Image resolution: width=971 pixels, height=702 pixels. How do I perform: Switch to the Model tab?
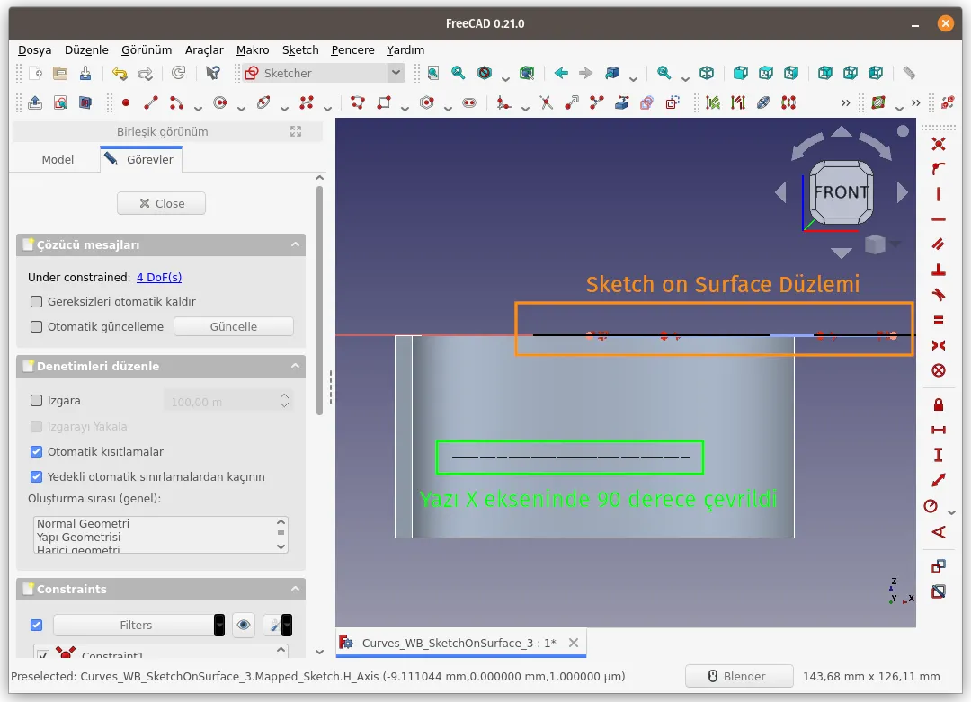coord(58,159)
